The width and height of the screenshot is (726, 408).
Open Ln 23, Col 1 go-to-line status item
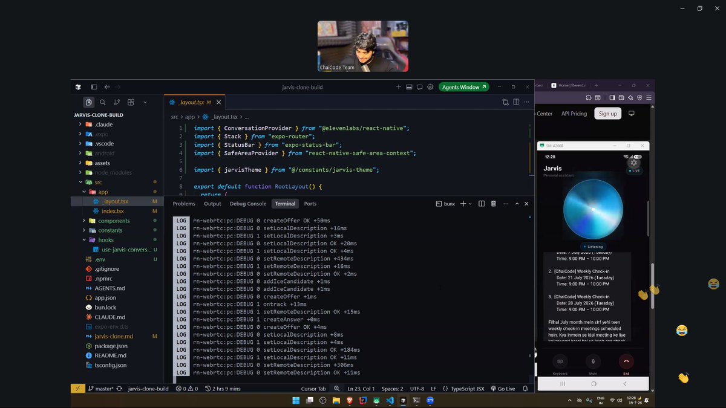pos(361,389)
